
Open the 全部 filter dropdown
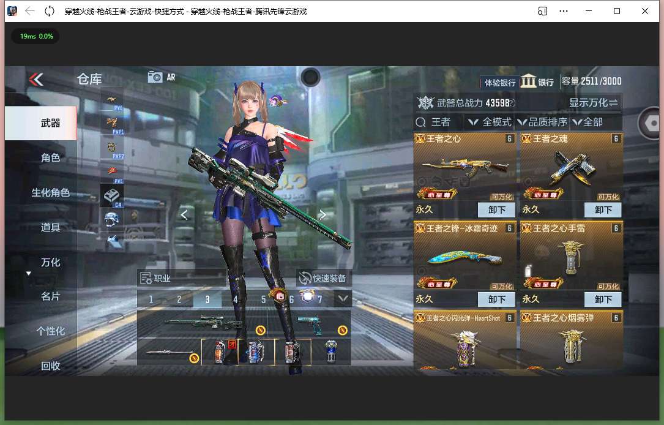(x=588, y=122)
